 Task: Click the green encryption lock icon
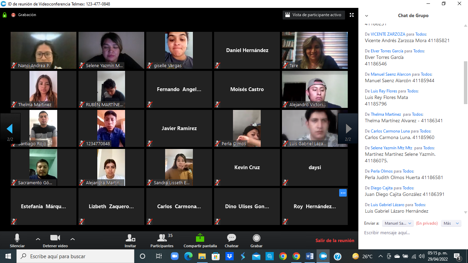(x=4, y=15)
